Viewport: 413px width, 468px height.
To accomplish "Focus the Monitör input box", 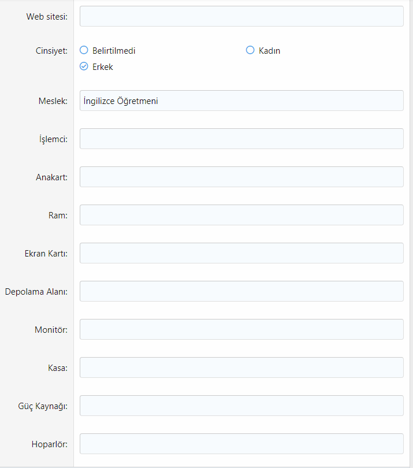I will pos(241,329).
